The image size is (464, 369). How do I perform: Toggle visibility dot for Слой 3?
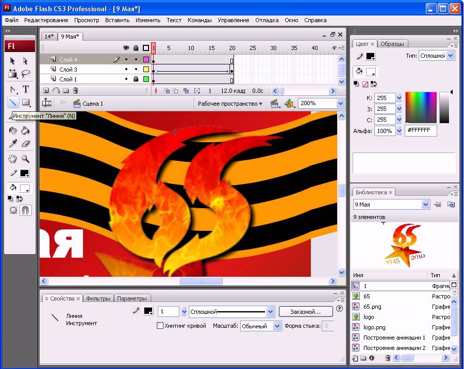click(126, 70)
